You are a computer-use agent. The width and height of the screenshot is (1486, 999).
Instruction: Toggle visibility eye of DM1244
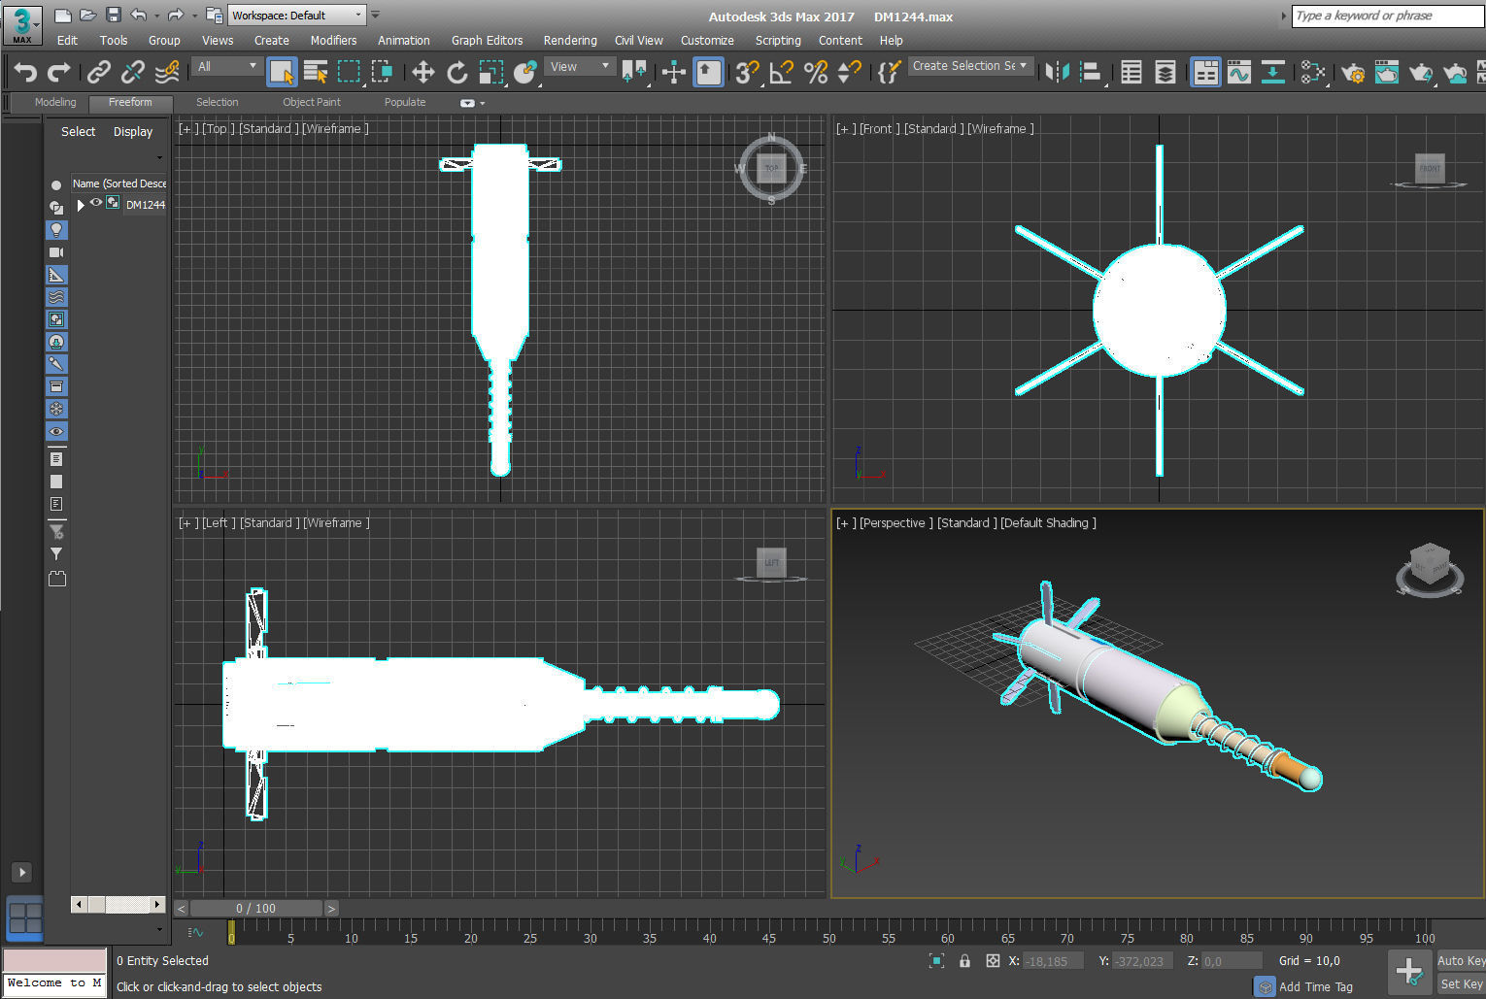click(96, 203)
